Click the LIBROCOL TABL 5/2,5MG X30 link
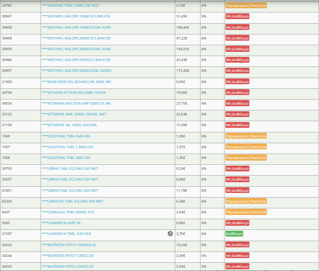319x271 pixels. point(72,201)
